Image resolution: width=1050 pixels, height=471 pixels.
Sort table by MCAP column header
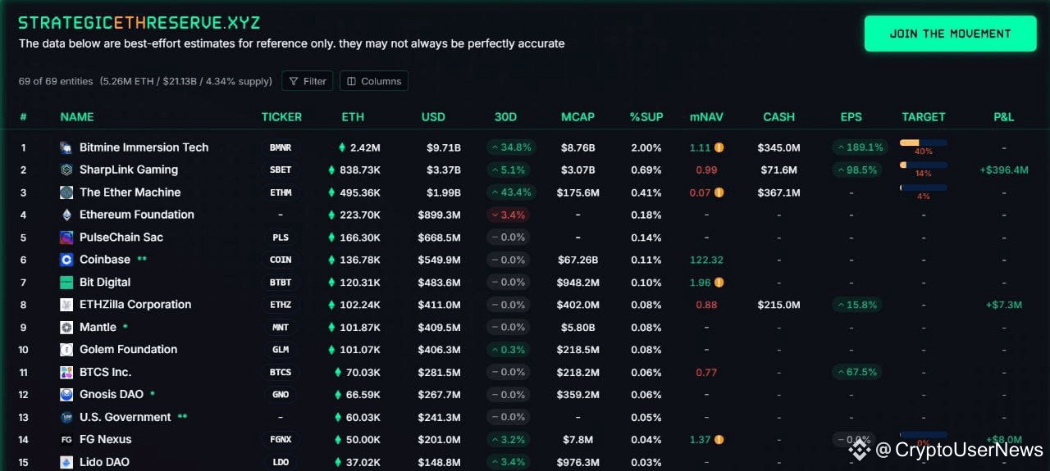tap(577, 117)
